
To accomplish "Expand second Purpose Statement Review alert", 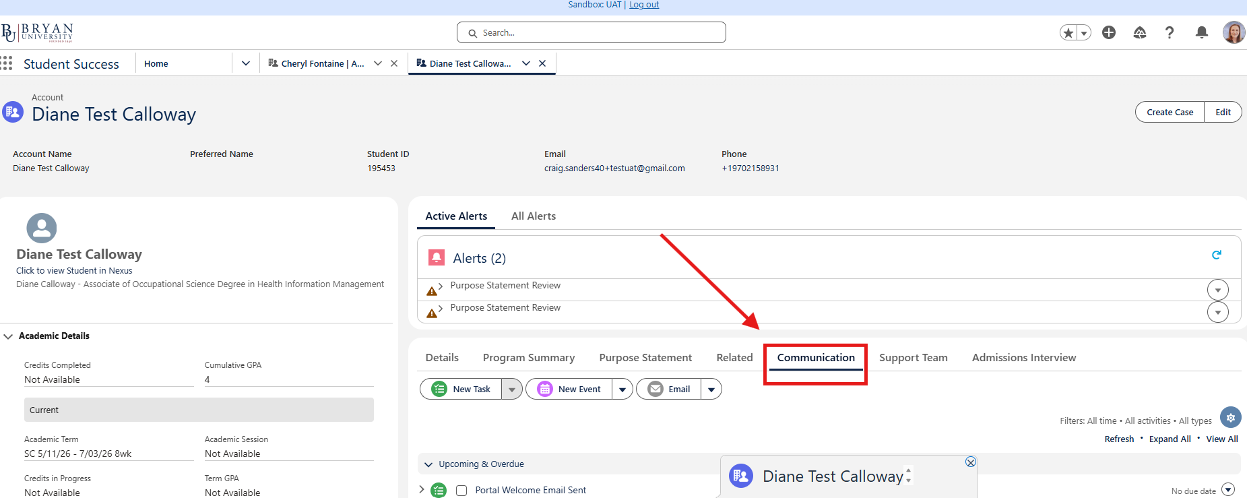I will click(x=440, y=308).
